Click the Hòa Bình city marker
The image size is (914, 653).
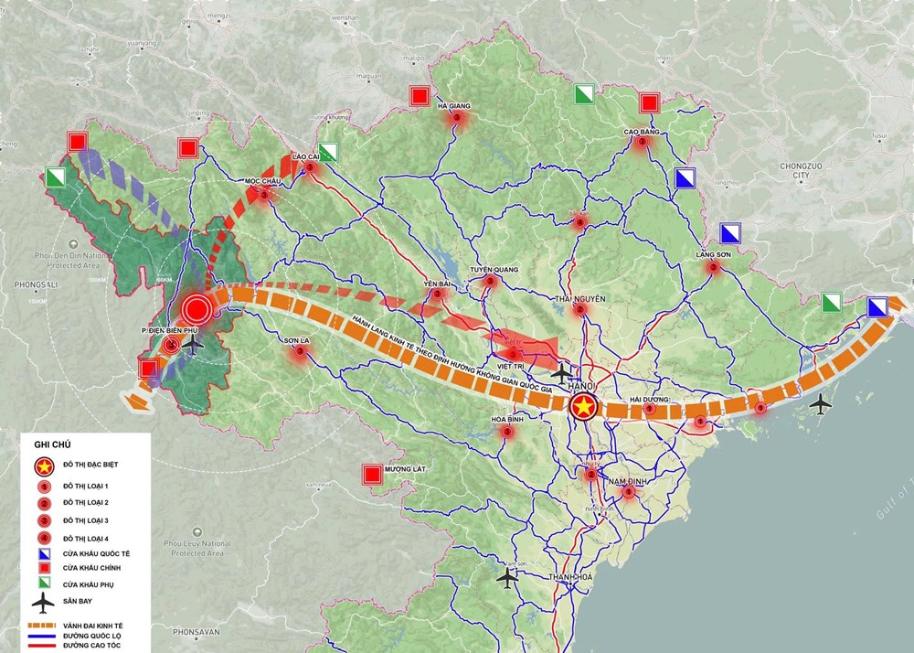tap(506, 432)
